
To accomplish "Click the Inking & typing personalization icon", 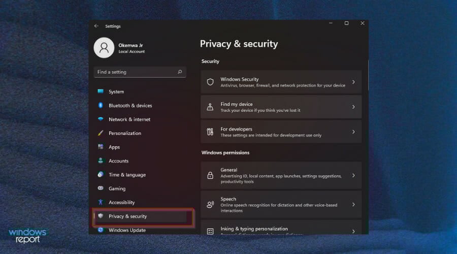I will [x=210, y=231].
